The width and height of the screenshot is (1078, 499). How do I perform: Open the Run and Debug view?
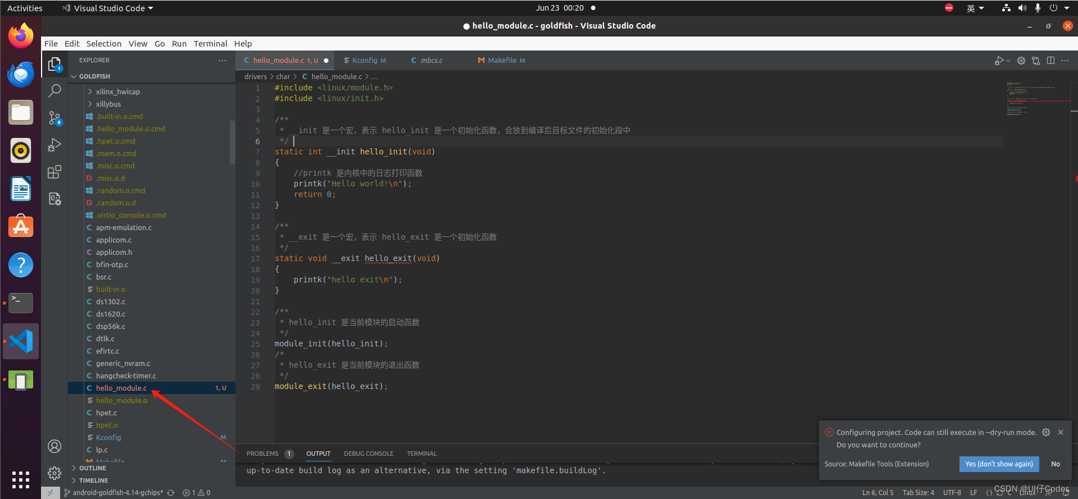pos(54,145)
